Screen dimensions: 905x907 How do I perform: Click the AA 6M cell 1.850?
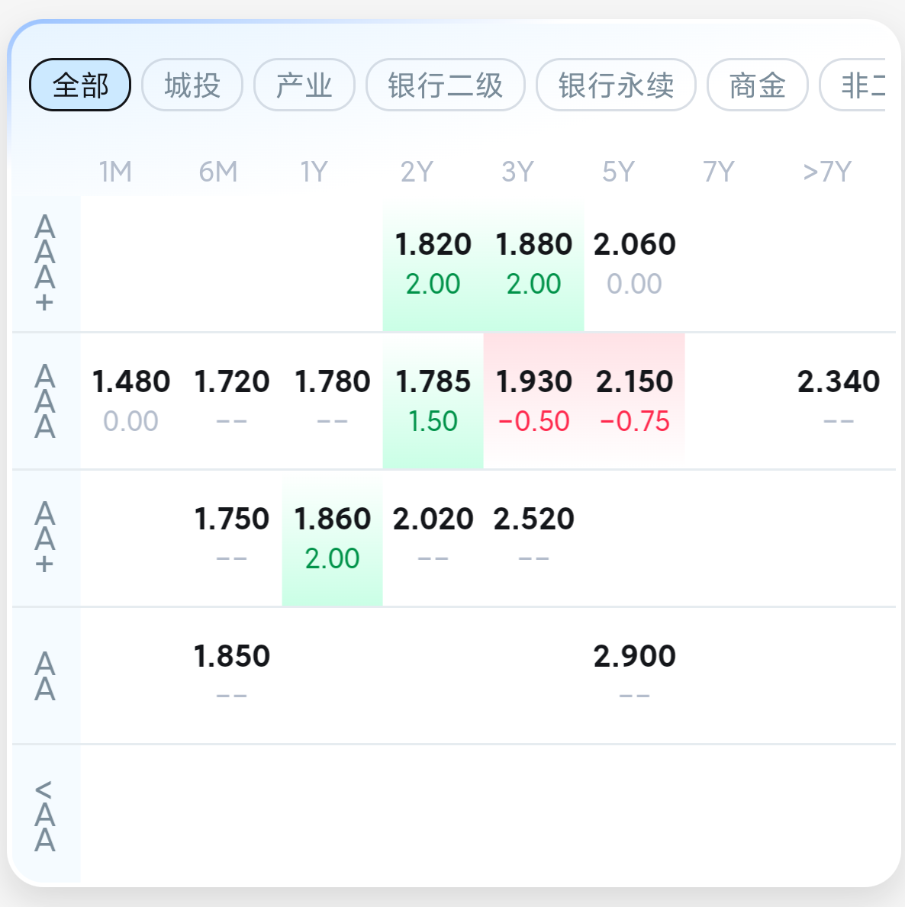pyautogui.click(x=232, y=675)
